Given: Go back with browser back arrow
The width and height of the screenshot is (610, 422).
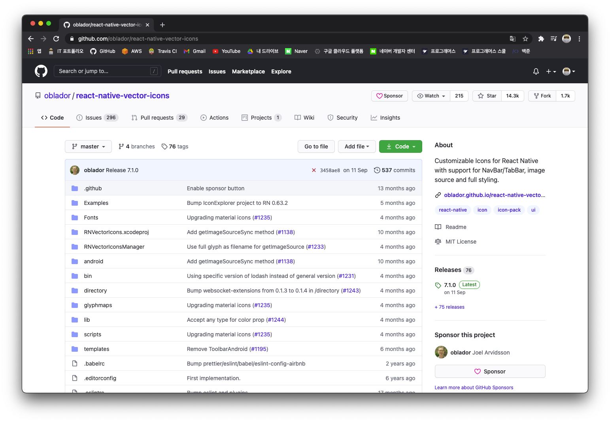Looking at the screenshot, I should click(x=31, y=39).
